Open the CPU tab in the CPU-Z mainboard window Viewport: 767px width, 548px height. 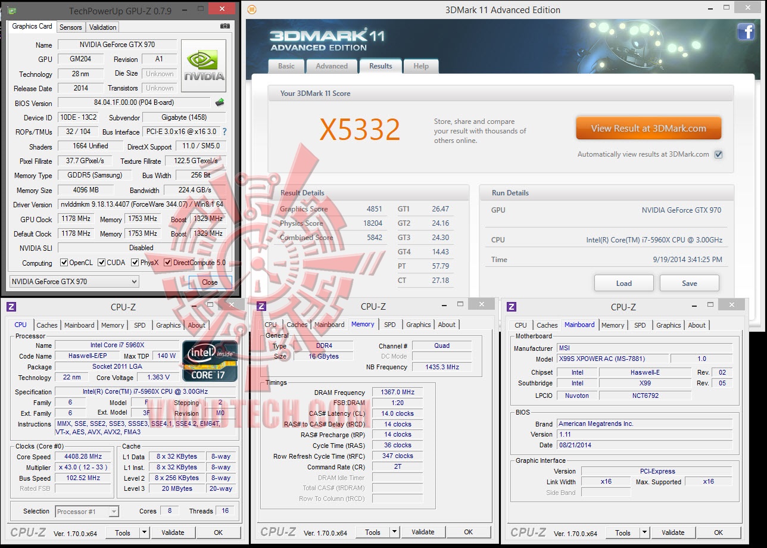click(x=520, y=325)
